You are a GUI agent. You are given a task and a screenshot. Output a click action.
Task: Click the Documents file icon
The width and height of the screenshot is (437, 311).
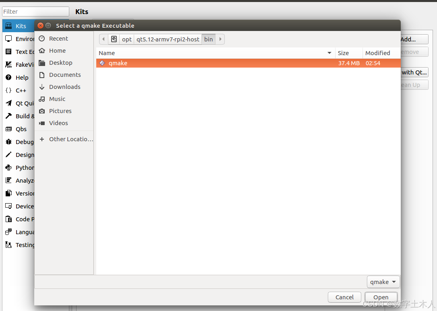point(42,74)
